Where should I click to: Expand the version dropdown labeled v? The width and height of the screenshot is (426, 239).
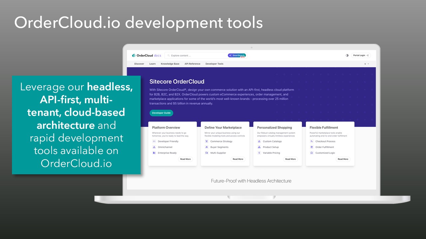[x=366, y=64]
